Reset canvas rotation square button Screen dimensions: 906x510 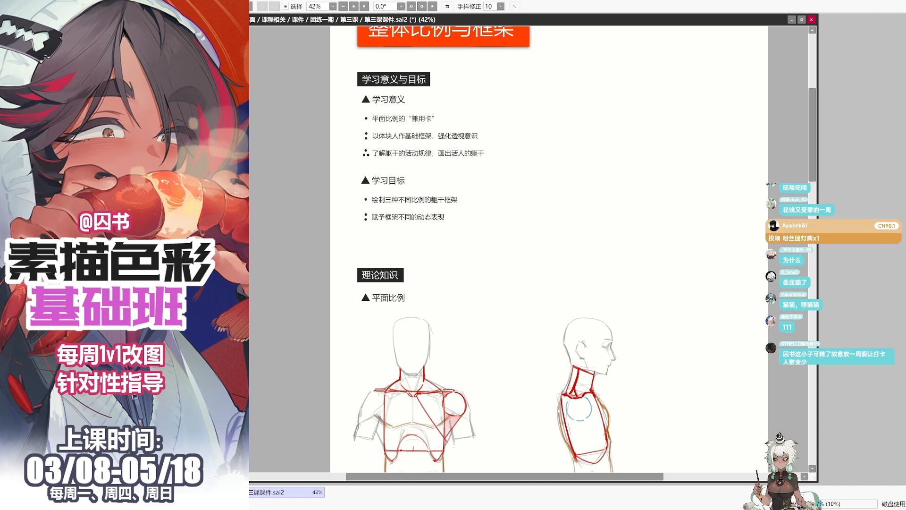tap(432, 6)
